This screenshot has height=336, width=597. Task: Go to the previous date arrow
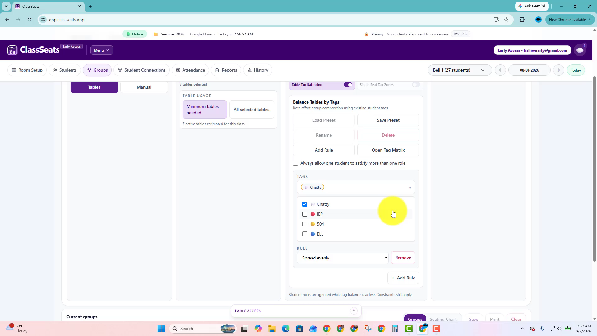pyautogui.click(x=500, y=70)
